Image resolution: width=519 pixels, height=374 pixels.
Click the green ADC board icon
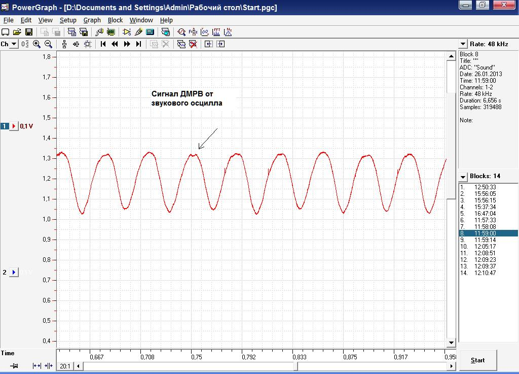pyautogui.click(x=111, y=32)
